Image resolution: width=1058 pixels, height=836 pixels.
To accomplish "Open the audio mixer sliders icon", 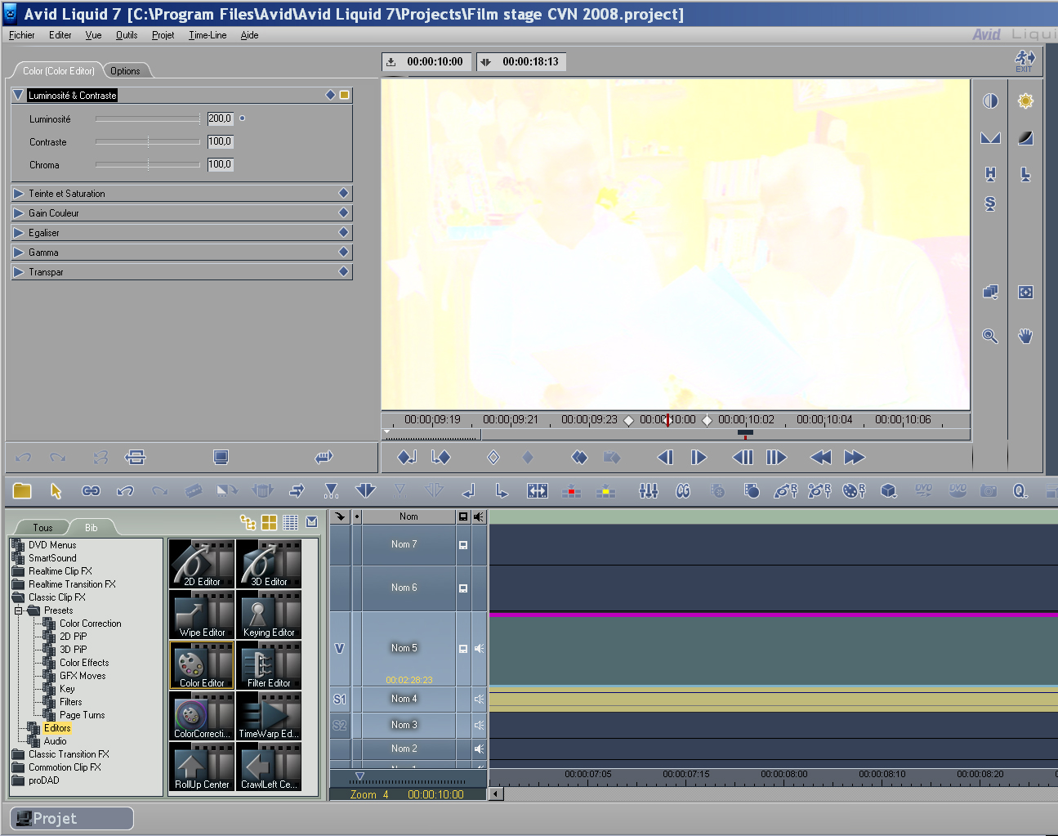I will click(648, 490).
